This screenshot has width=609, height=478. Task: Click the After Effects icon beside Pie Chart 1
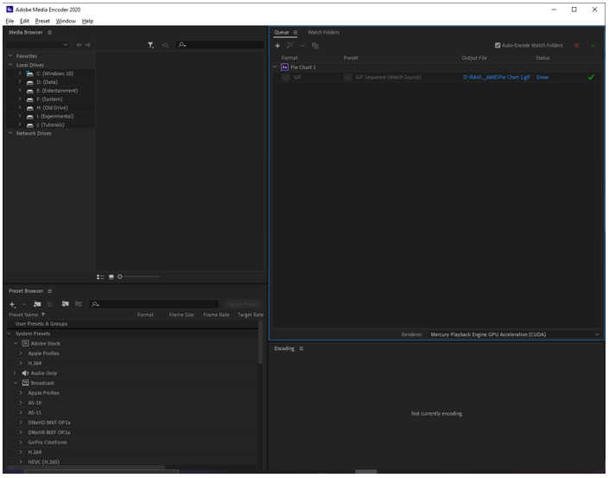tap(285, 67)
